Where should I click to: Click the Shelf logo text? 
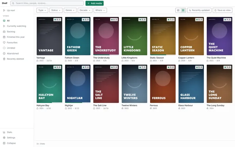click(4, 3)
